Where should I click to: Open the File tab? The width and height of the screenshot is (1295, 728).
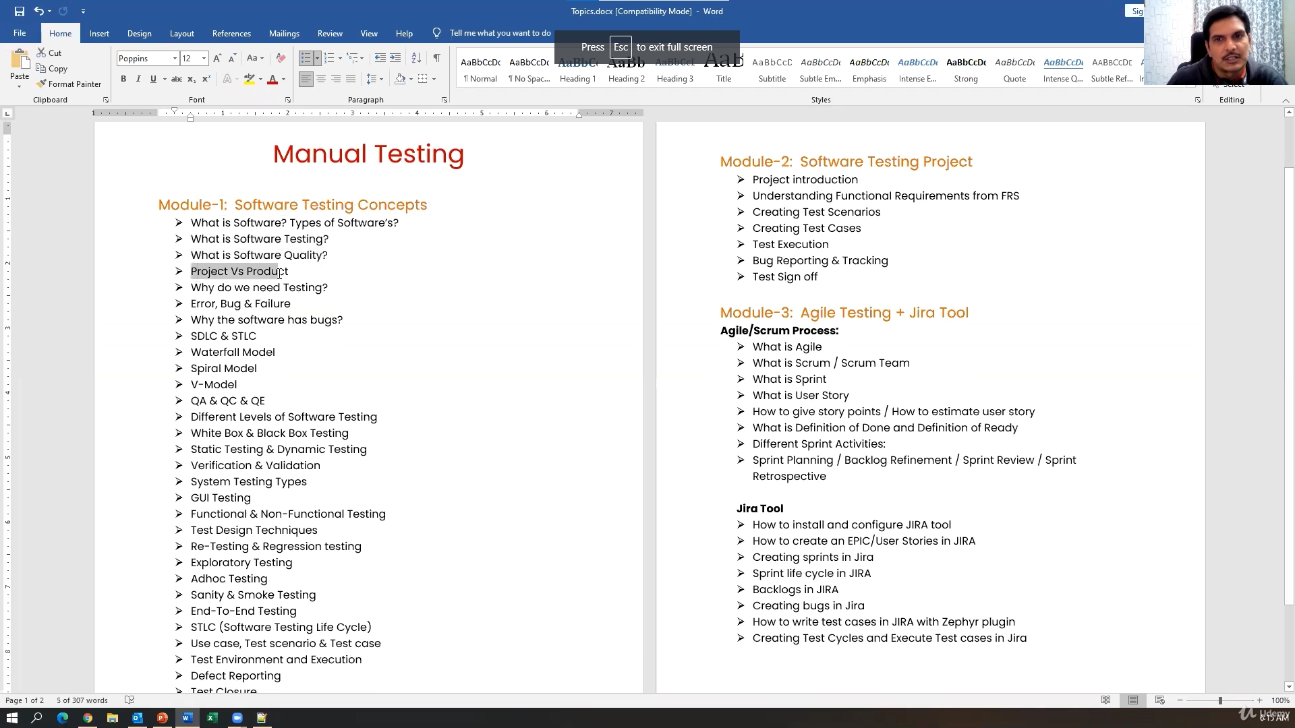point(20,33)
